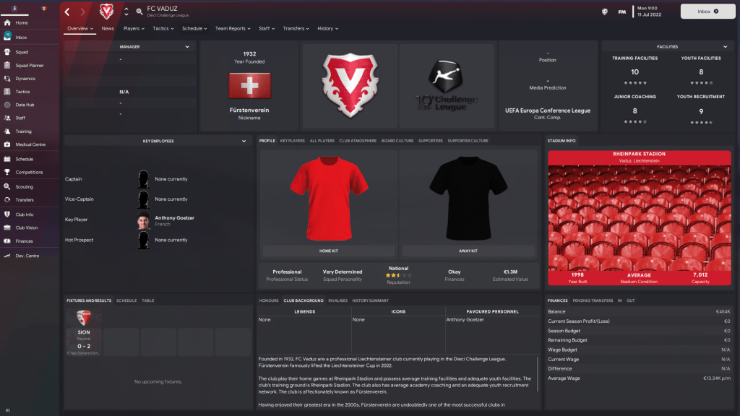Image resolution: width=740 pixels, height=416 pixels.
Task: Open the Data Hub sidebar icon
Action: 7,105
